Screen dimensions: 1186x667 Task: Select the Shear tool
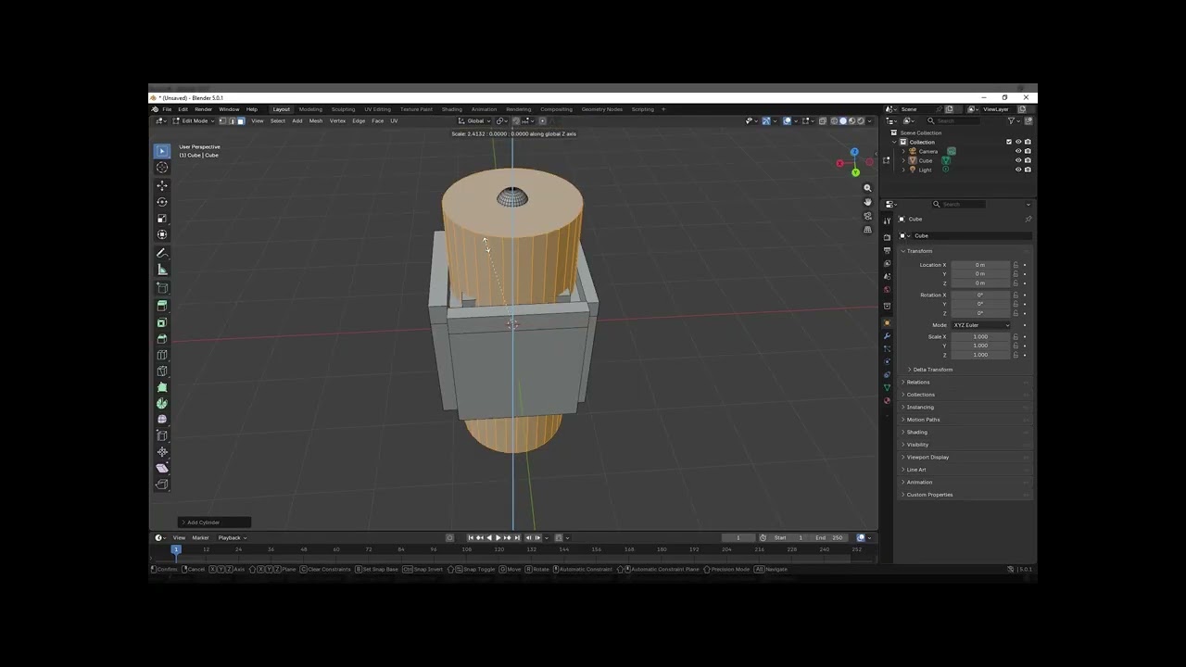162,468
